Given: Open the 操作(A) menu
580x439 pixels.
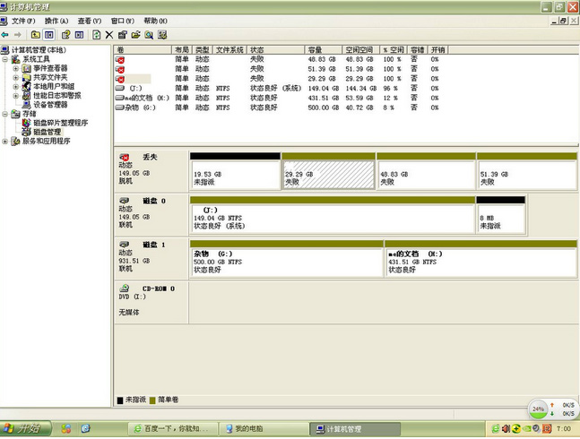Looking at the screenshot, I should (x=56, y=21).
